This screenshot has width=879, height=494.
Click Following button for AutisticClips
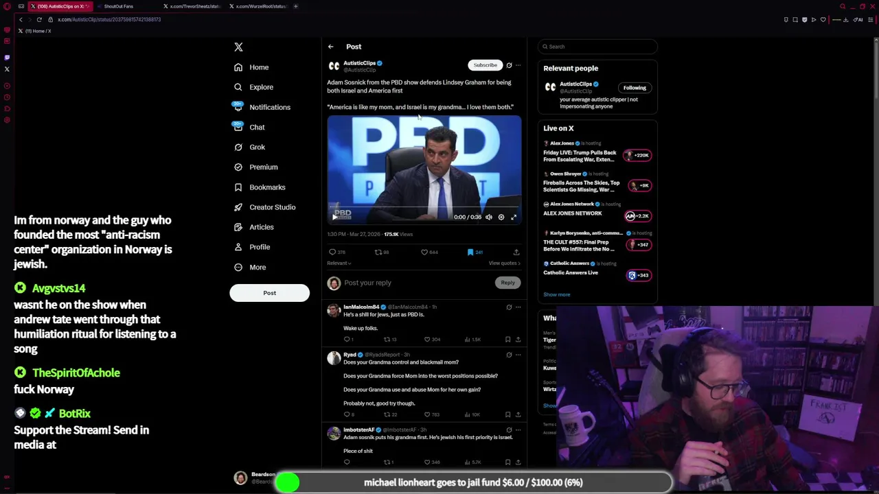tap(635, 88)
